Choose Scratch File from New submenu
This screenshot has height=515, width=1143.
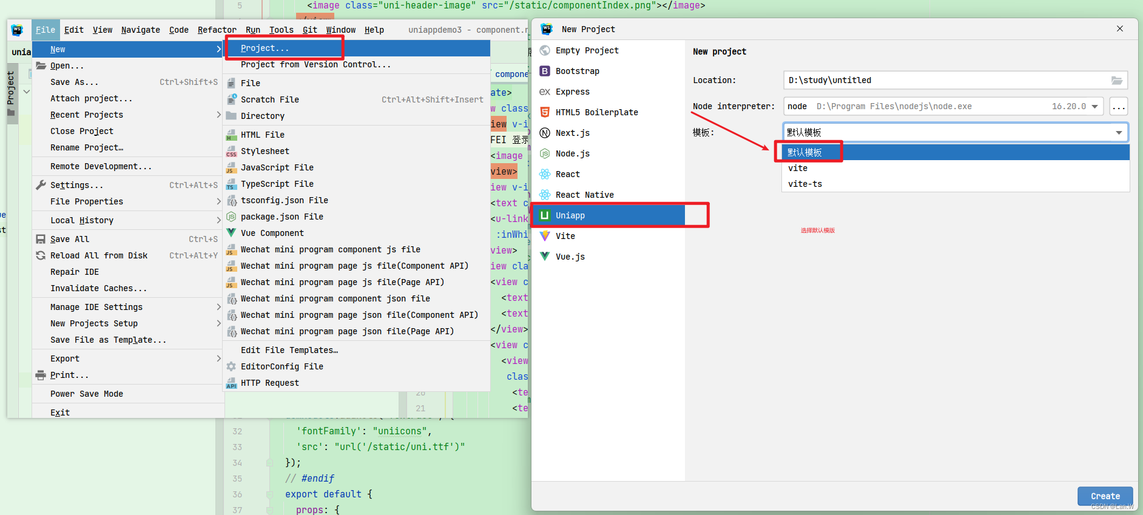(x=357, y=99)
